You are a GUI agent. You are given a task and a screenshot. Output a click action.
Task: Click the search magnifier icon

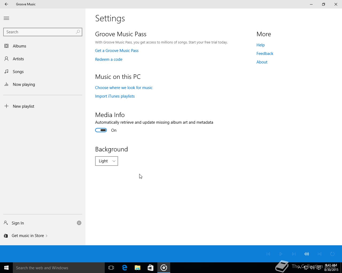coord(78,32)
